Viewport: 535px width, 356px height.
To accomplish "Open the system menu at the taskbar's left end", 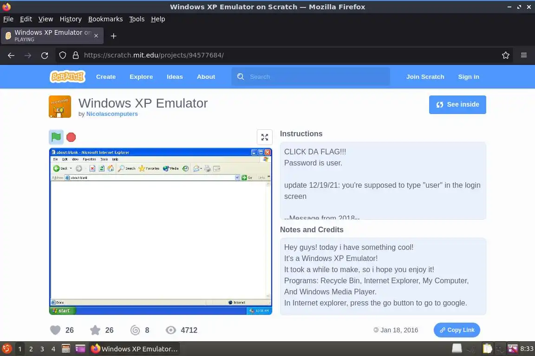I will 7,349.
